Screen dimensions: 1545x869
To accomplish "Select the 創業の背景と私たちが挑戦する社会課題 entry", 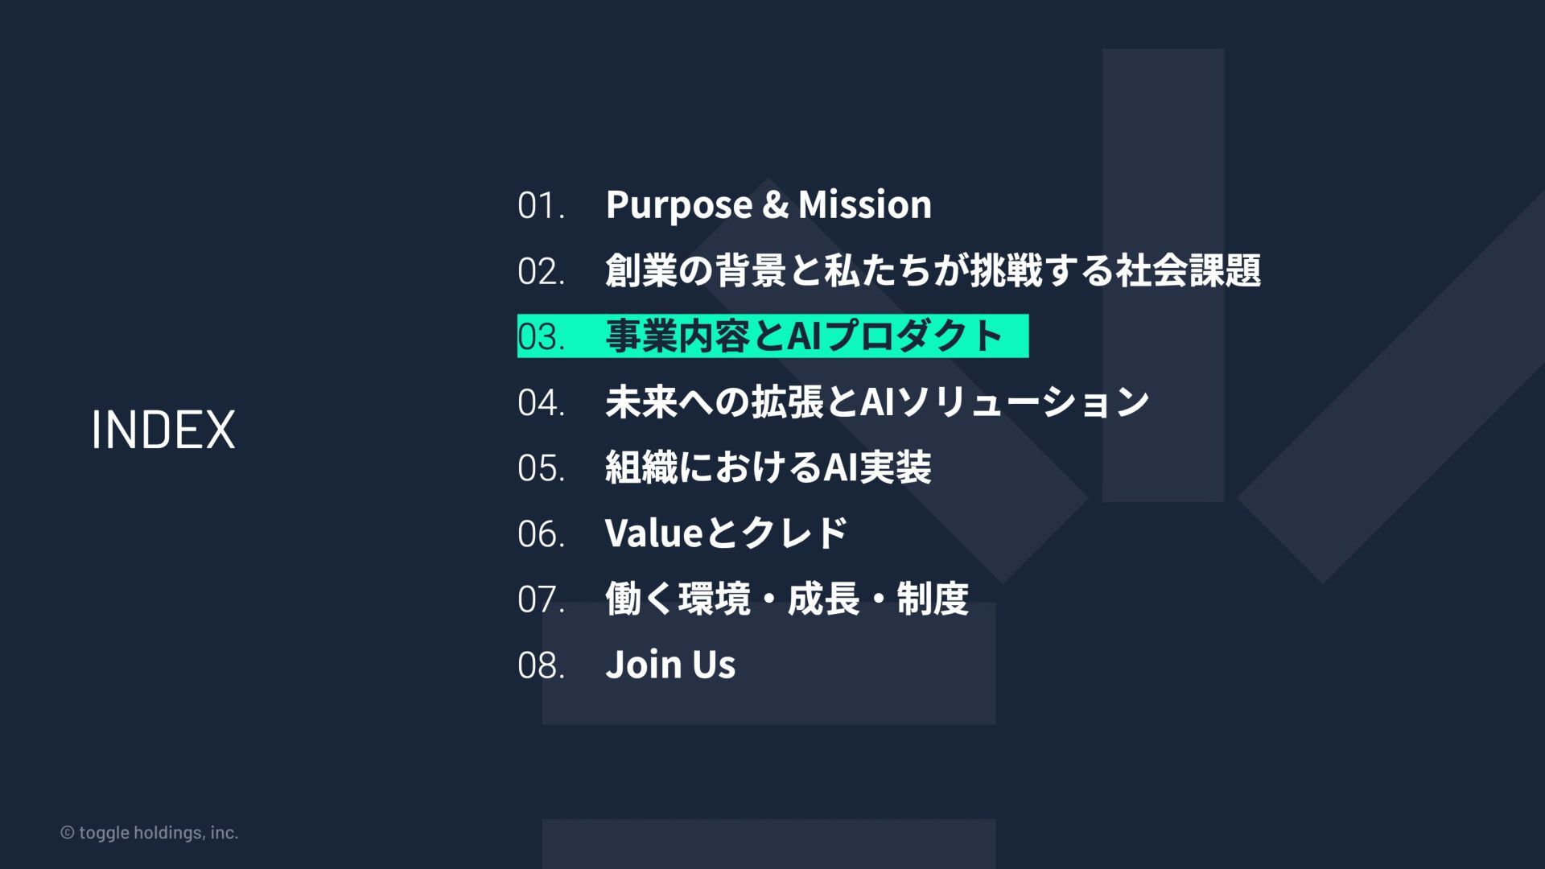I will 933,270.
